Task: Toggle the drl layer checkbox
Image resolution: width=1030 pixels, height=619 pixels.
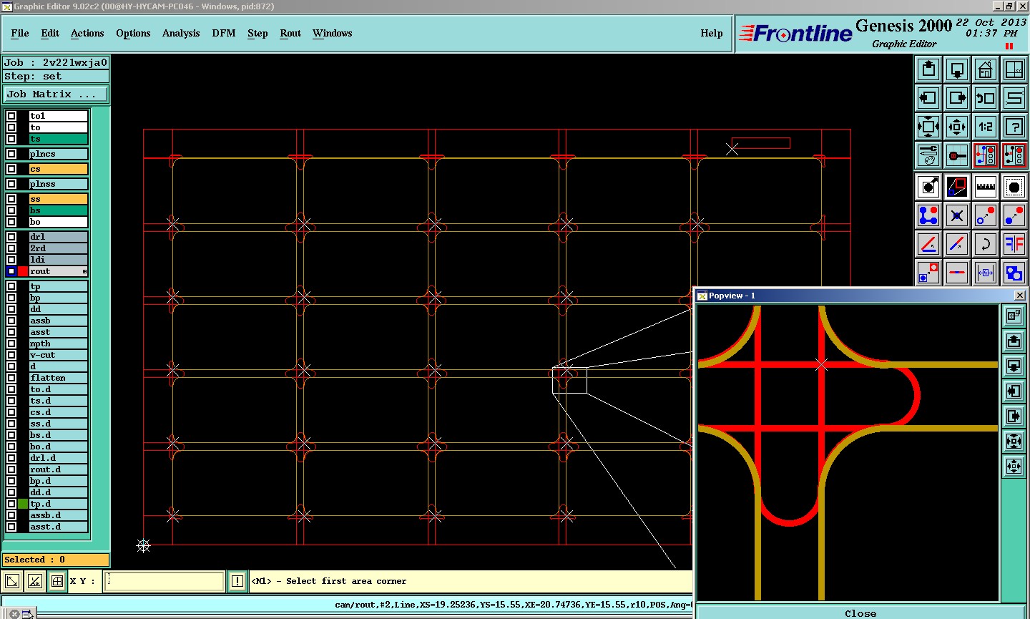Action: click(x=11, y=237)
